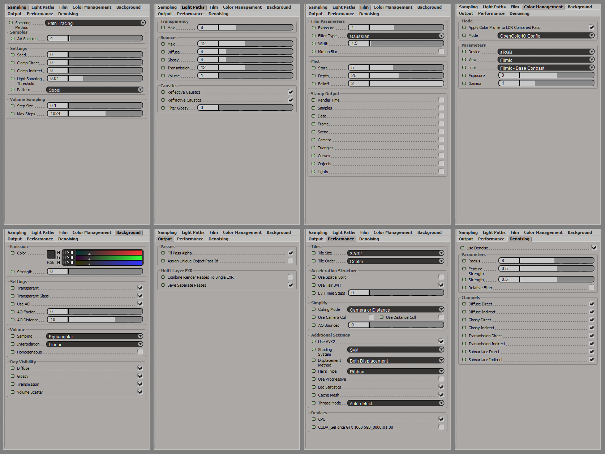Click the circle marker beside Tile Order
The height and width of the screenshot is (454, 605).
tap(314, 261)
